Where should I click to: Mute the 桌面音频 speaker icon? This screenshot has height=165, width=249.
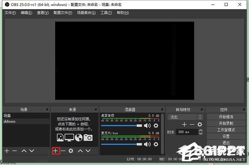147,126
